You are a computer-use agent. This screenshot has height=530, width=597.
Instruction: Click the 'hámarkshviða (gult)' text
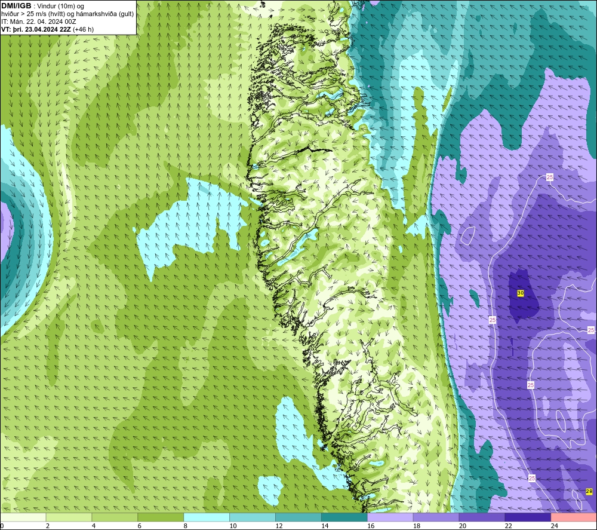point(106,14)
